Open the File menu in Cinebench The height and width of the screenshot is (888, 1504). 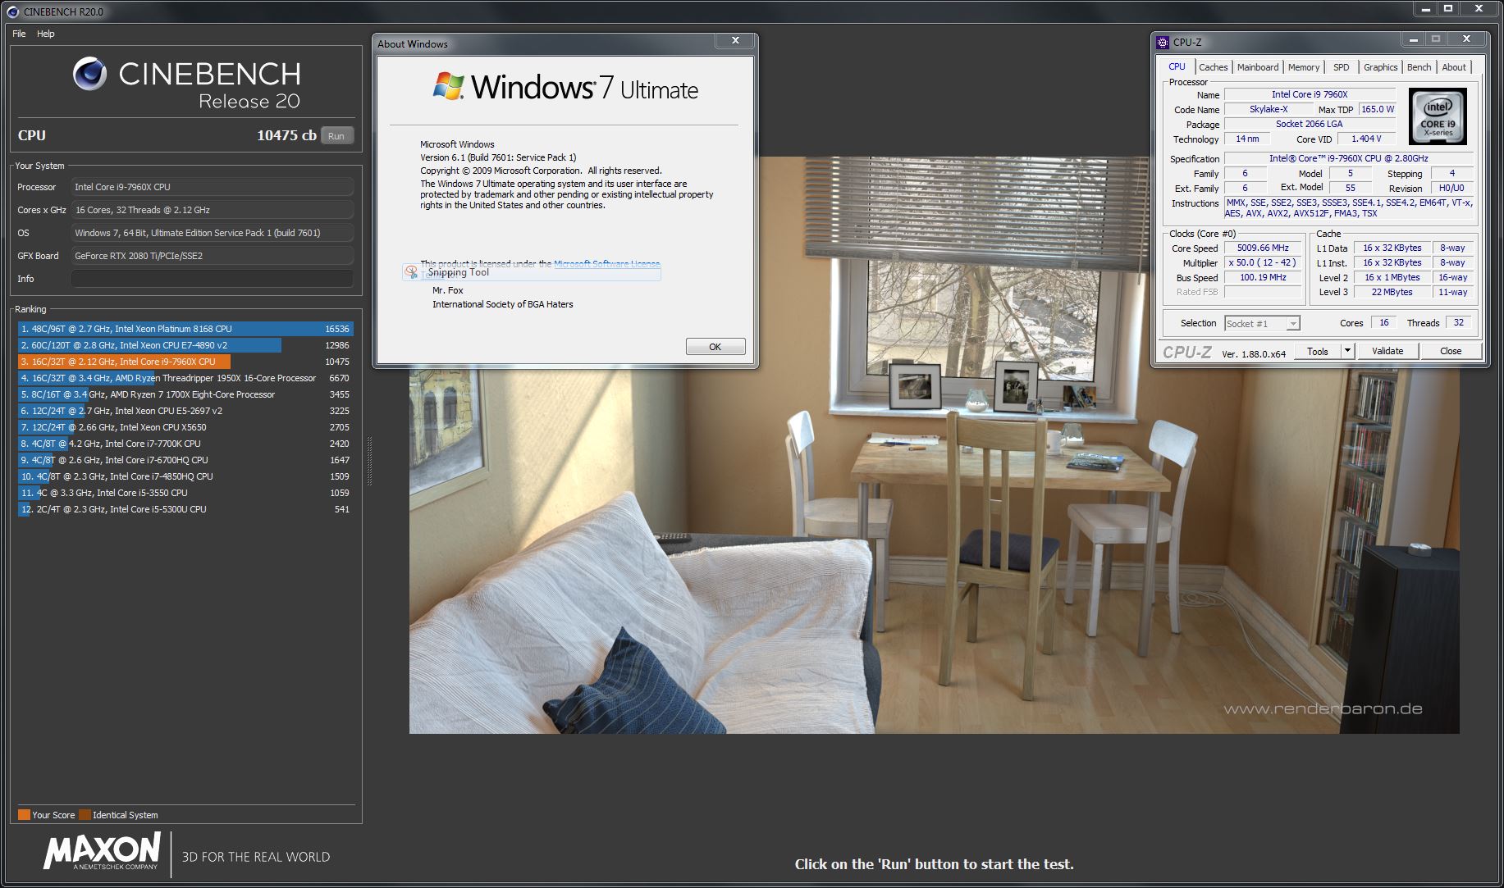pos(19,34)
